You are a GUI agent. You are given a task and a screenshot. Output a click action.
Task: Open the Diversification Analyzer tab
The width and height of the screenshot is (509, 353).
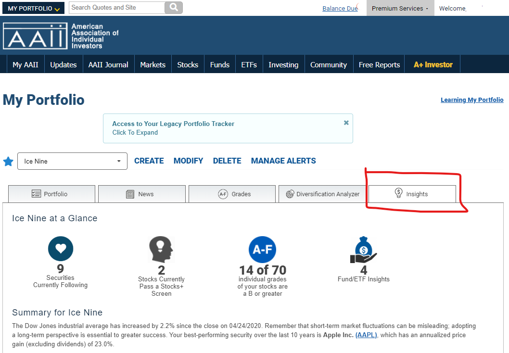pyautogui.click(x=322, y=194)
